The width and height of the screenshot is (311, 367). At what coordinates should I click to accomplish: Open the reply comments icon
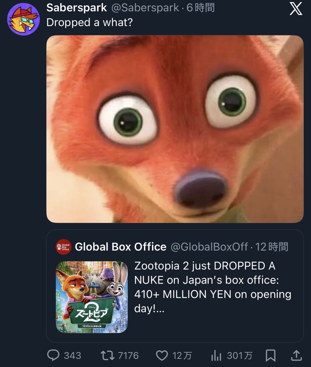tap(53, 355)
